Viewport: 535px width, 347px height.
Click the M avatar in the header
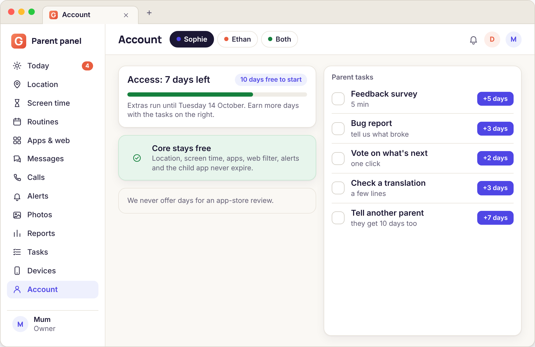[514, 40]
